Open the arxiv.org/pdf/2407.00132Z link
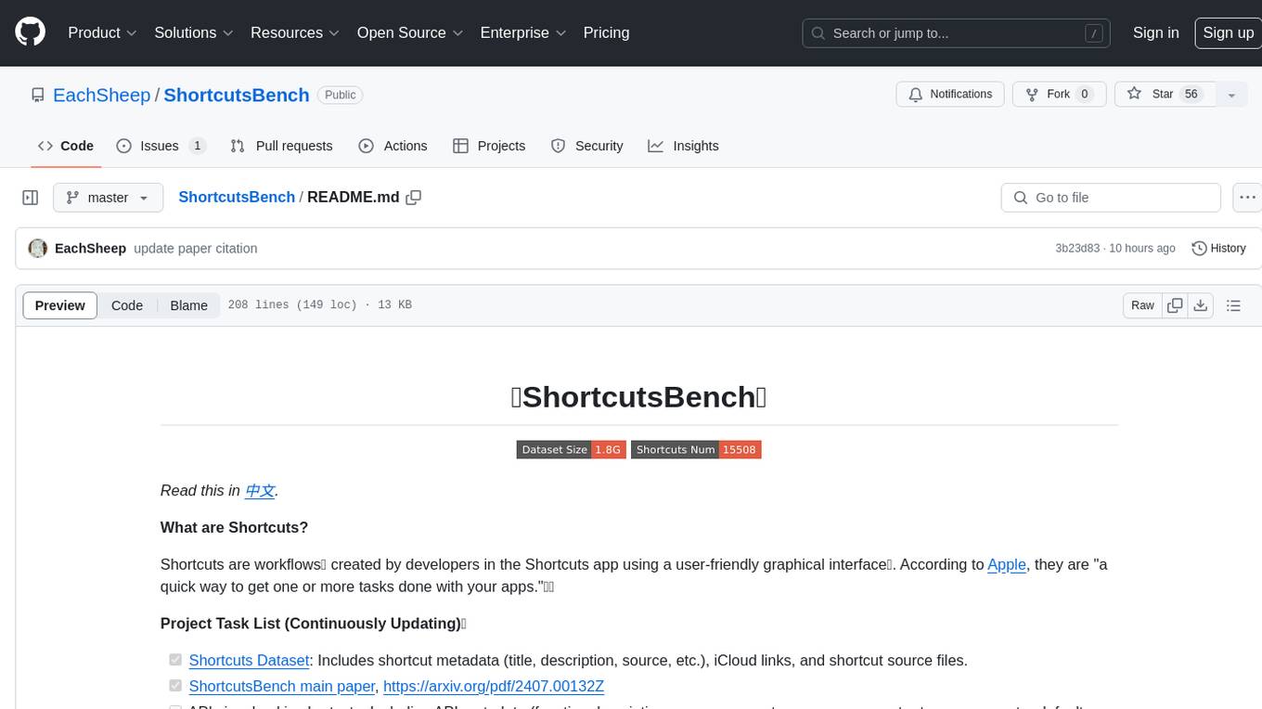 pyautogui.click(x=494, y=687)
